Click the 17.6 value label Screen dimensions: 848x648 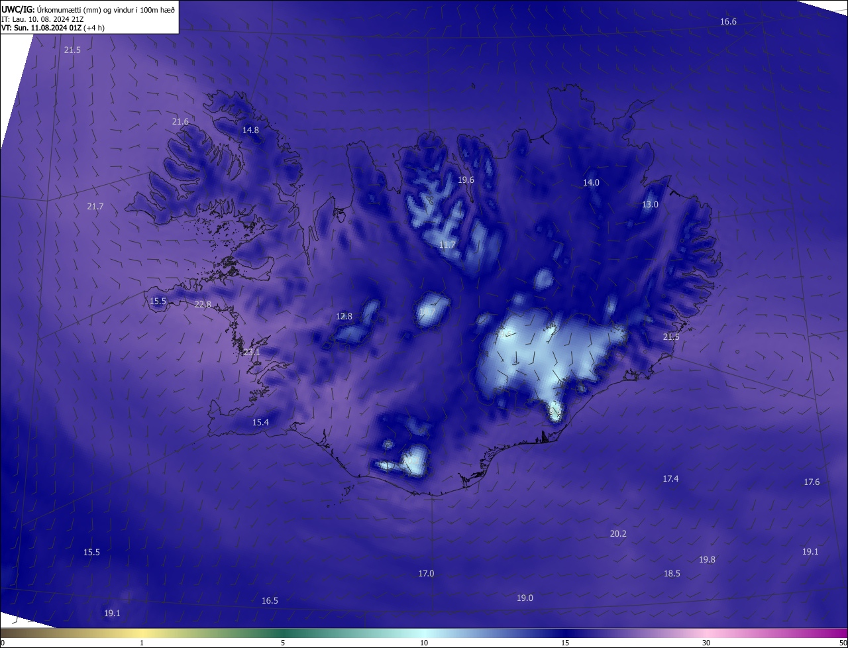[x=812, y=482]
